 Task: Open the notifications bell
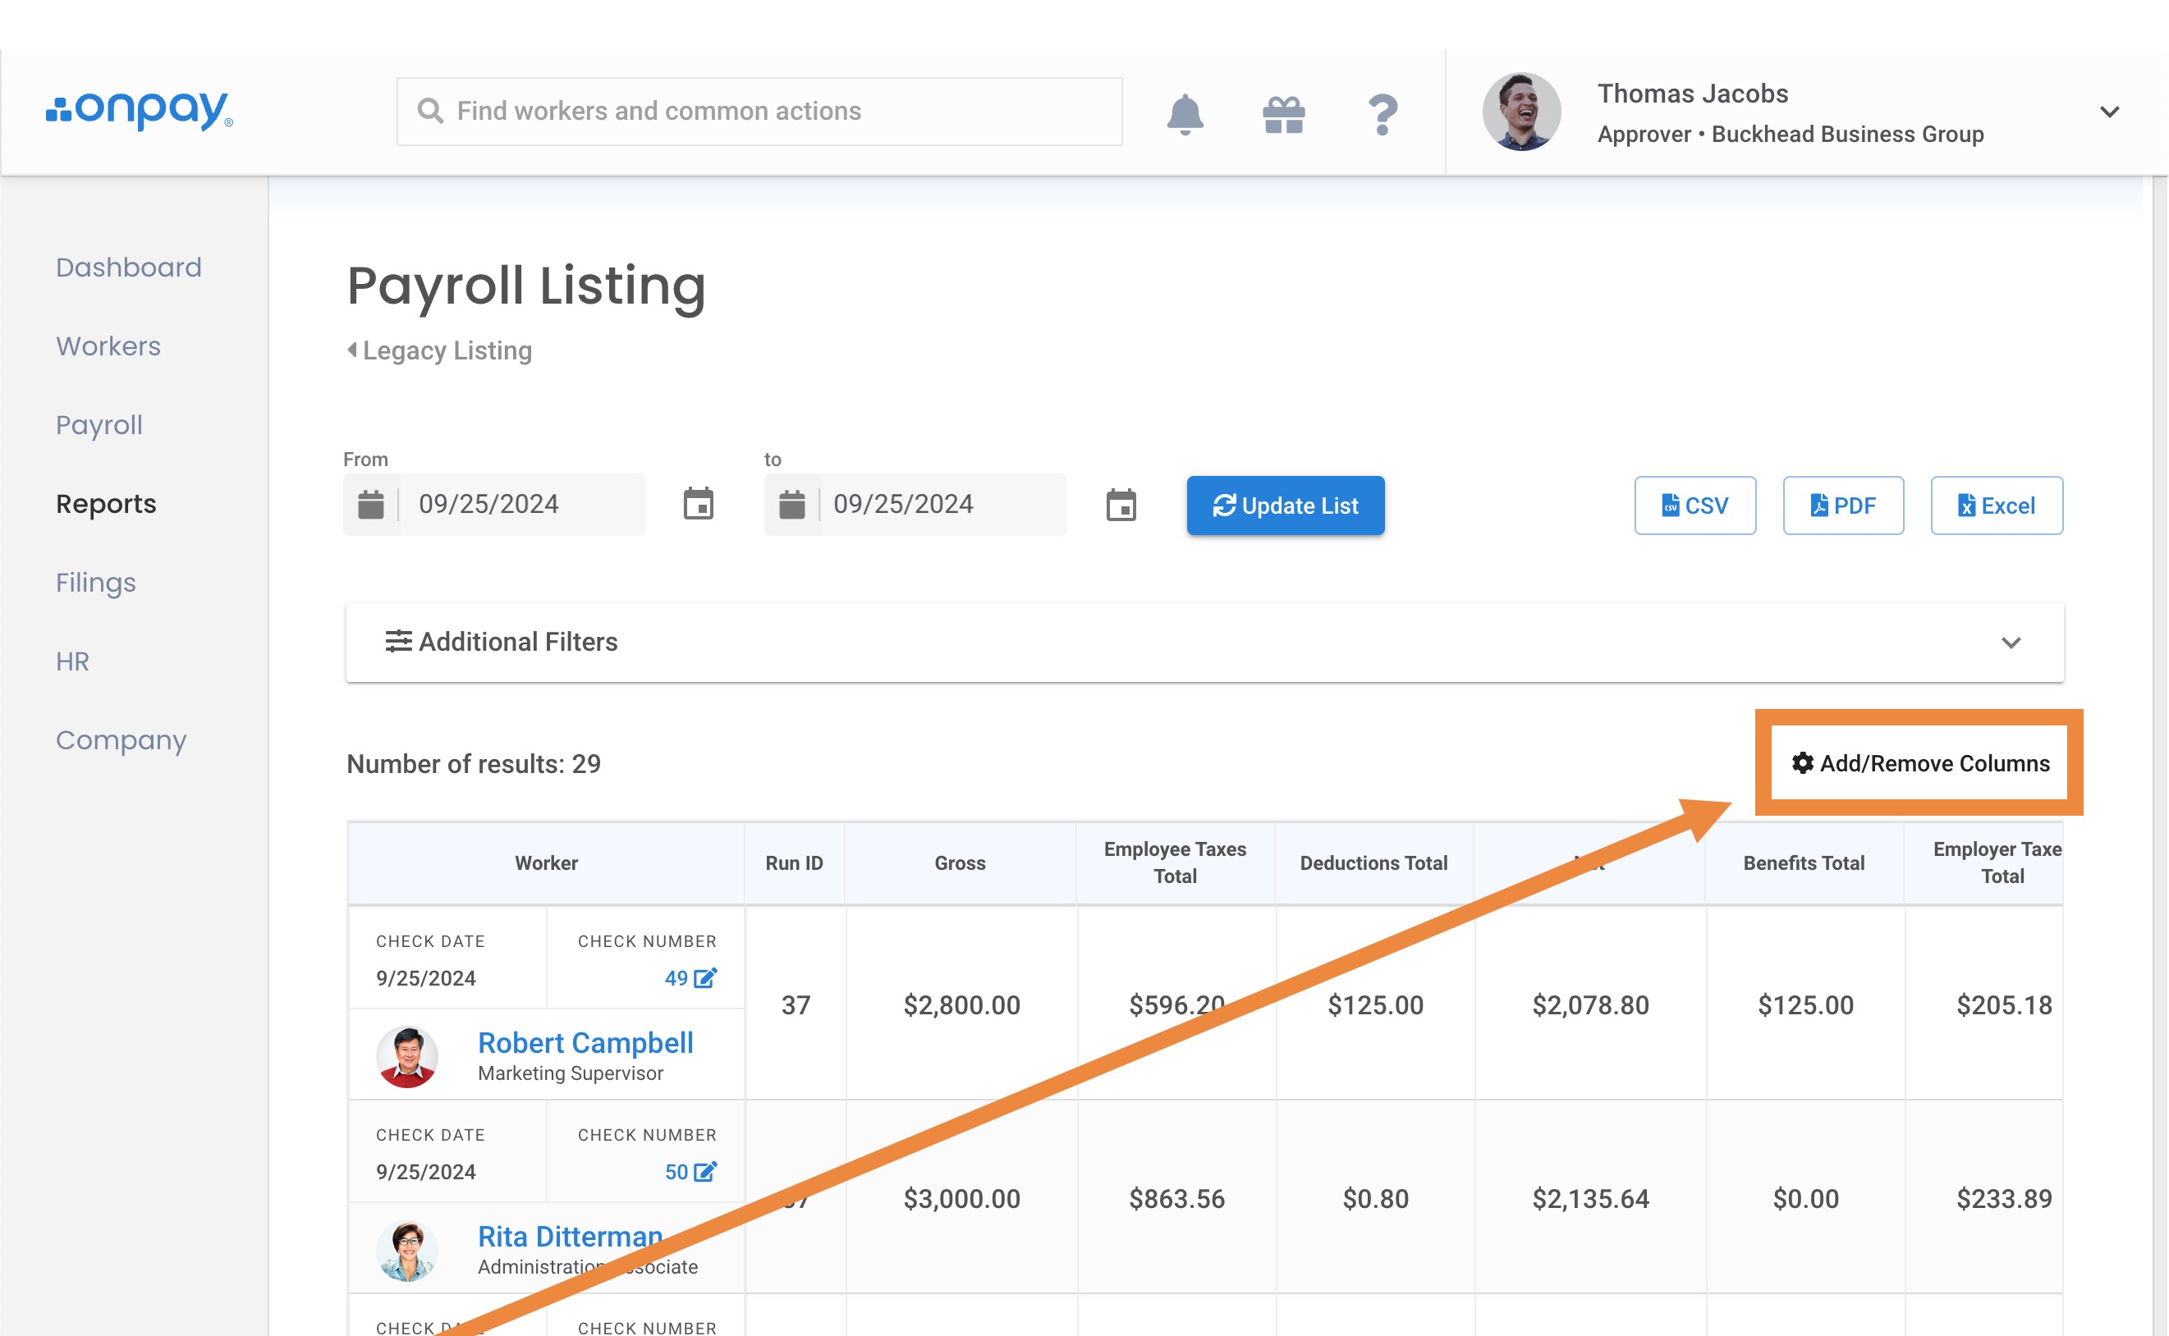[x=1185, y=114]
